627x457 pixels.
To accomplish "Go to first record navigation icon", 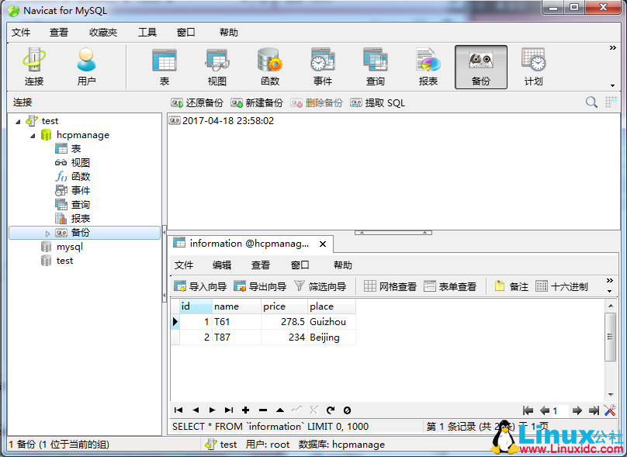I will tap(178, 410).
